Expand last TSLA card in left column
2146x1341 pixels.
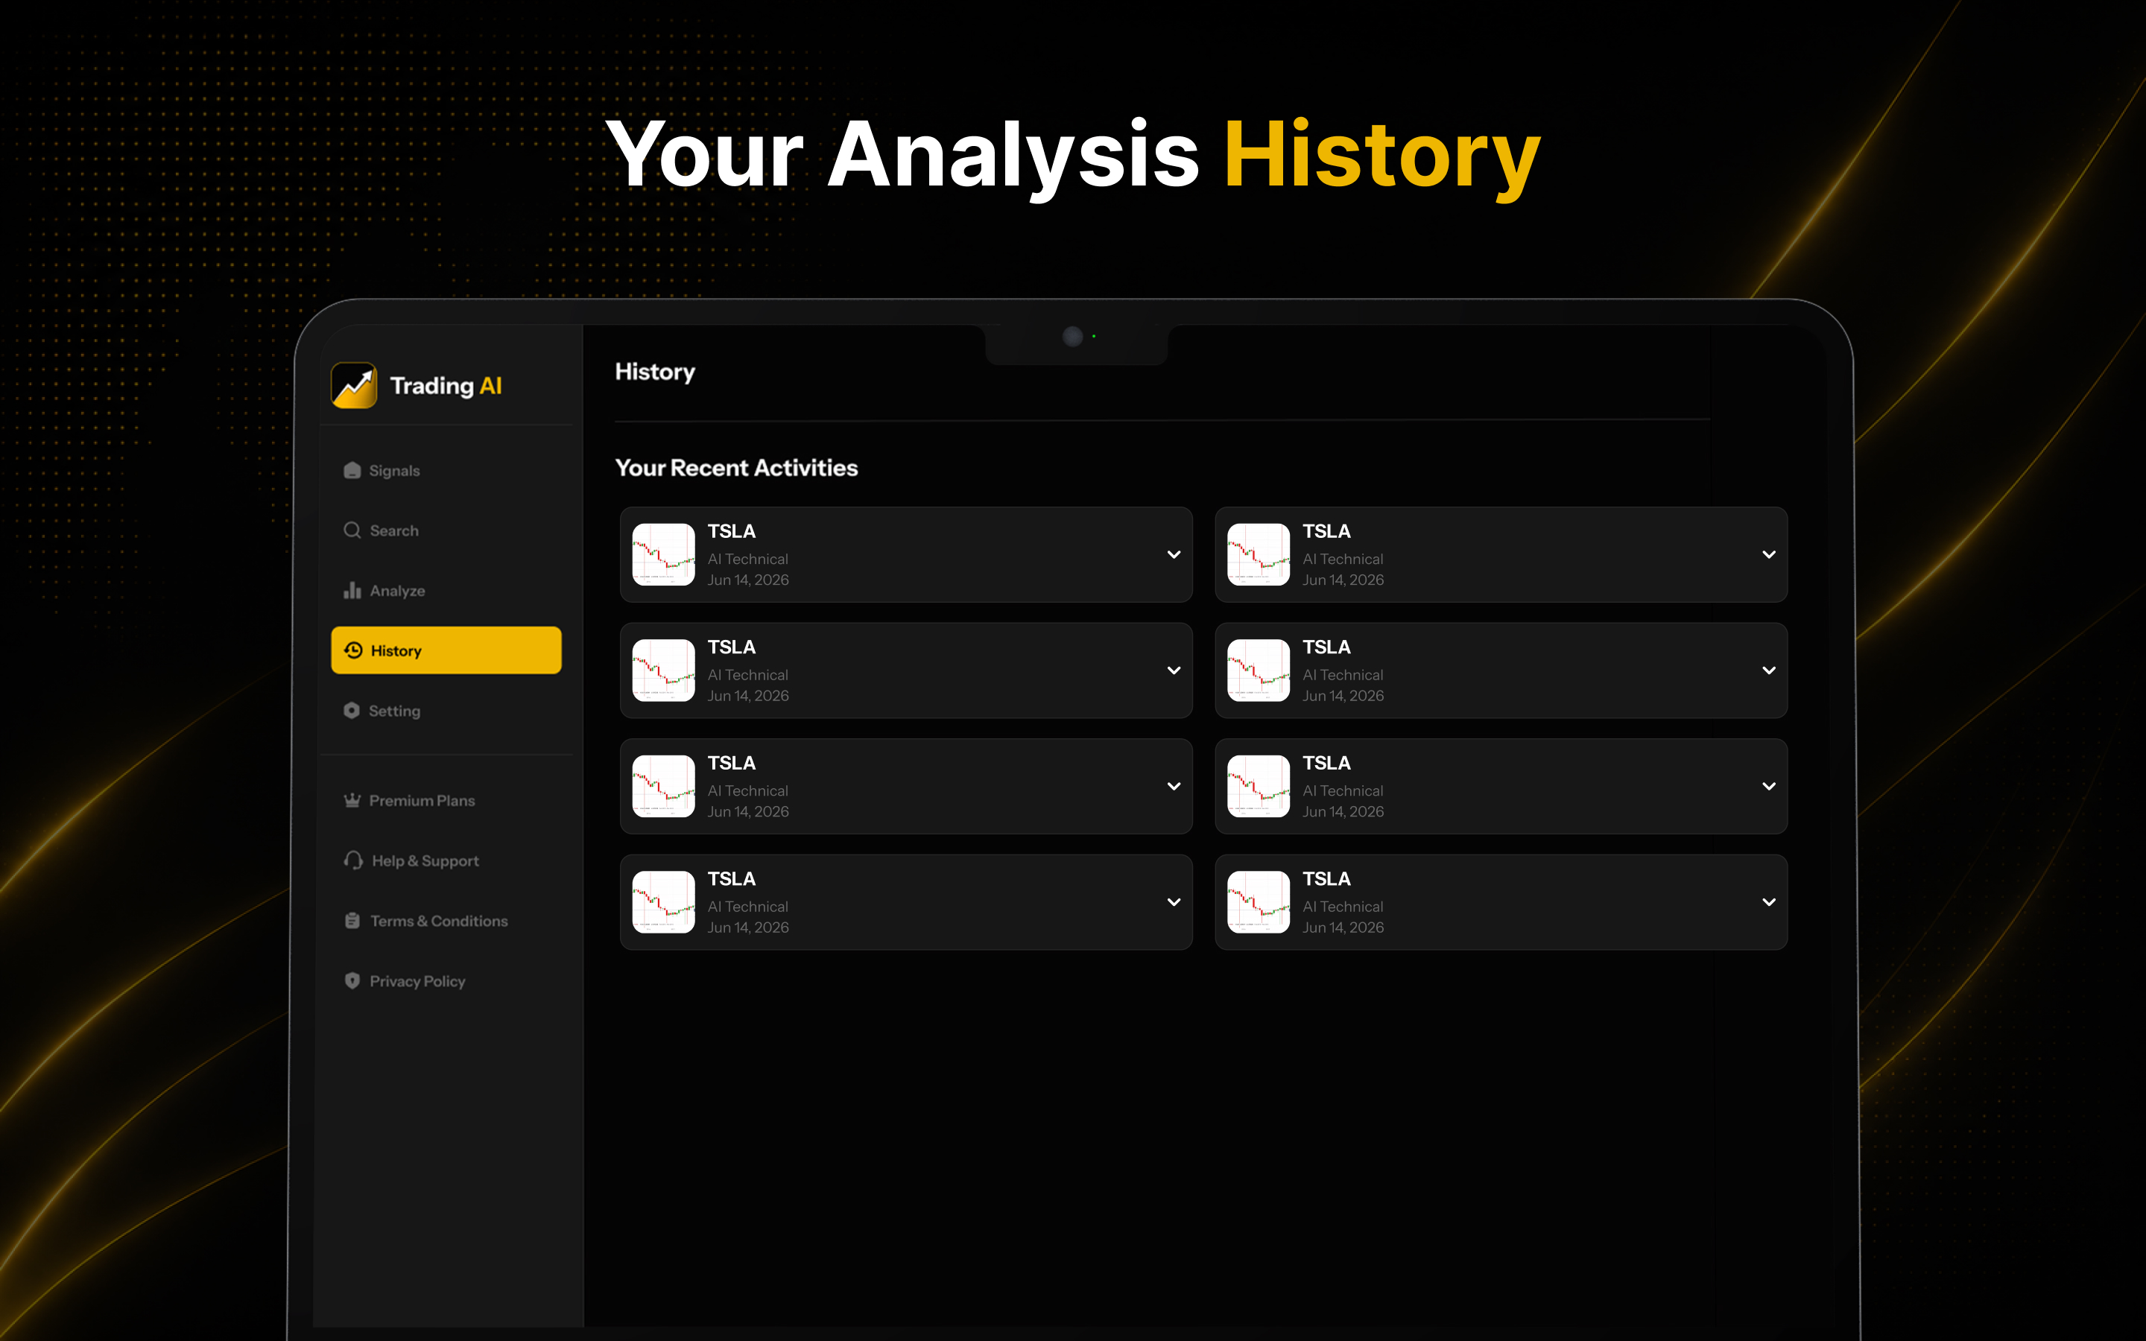pos(1174,902)
